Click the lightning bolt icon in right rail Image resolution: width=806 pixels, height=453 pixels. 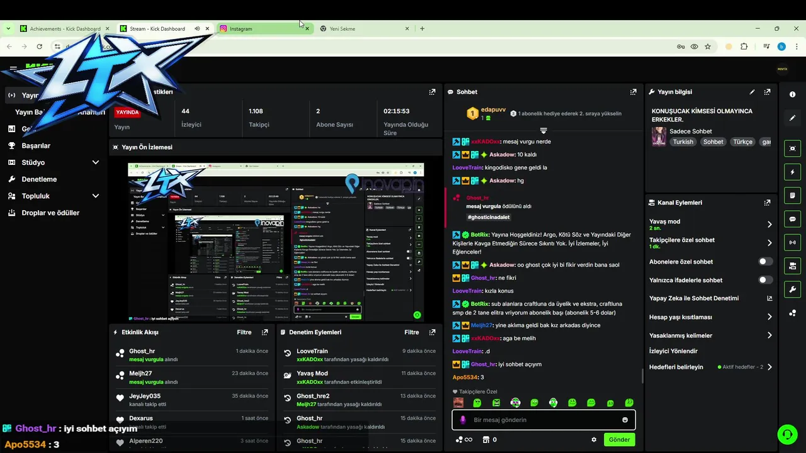(792, 172)
